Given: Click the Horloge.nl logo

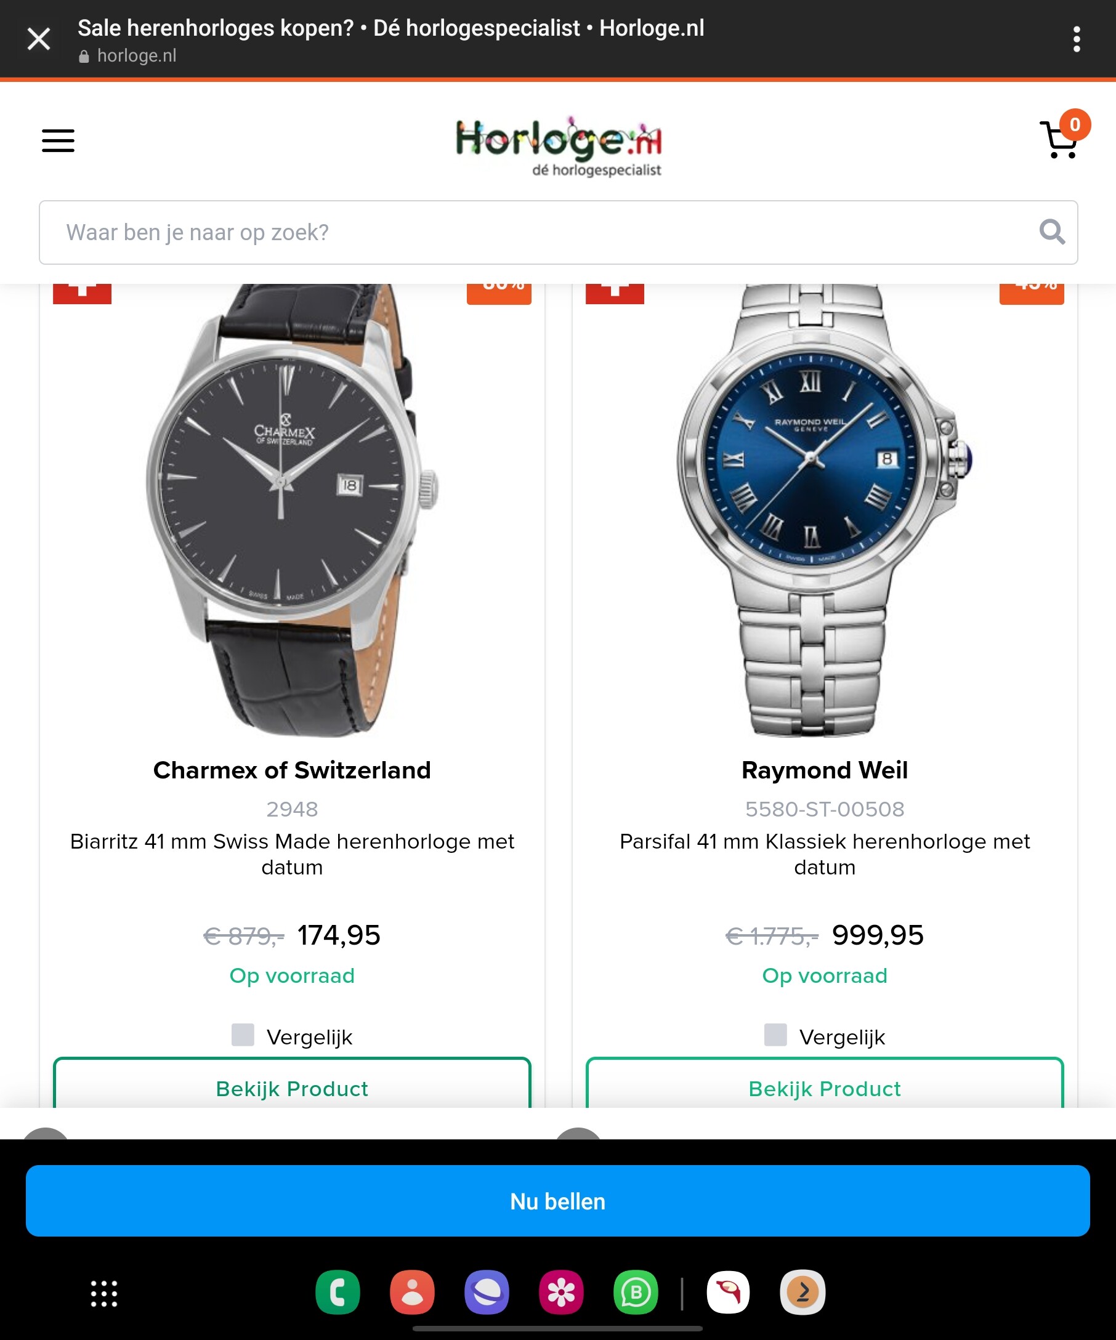Looking at the screenshot, I should coord(559,145).
